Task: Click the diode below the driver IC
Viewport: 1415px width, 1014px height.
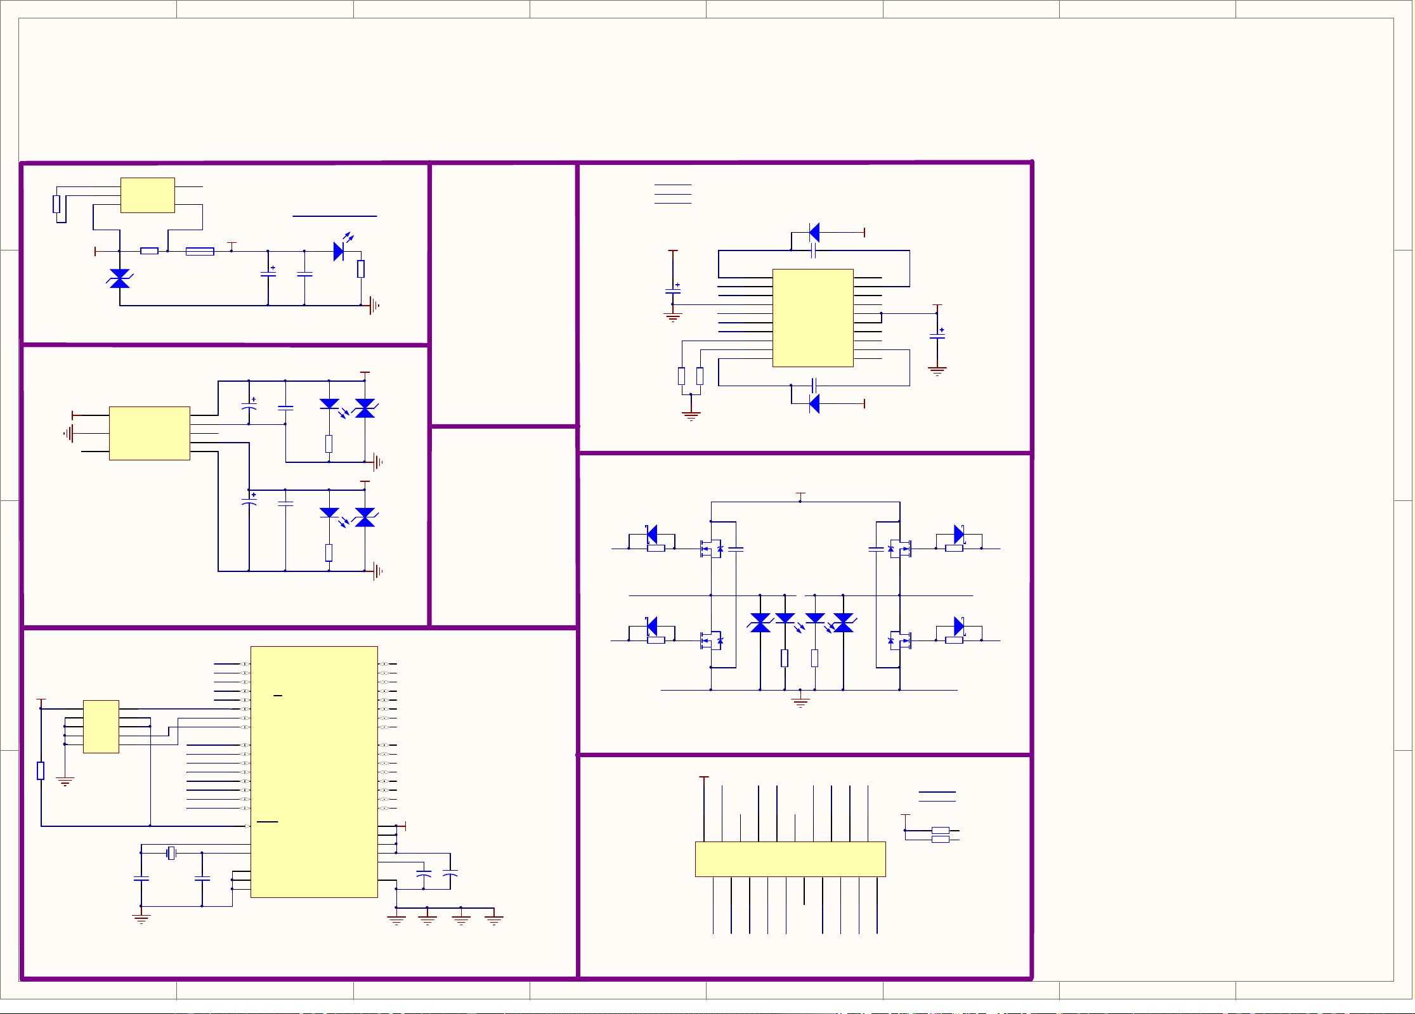Action: pos(814,403)
